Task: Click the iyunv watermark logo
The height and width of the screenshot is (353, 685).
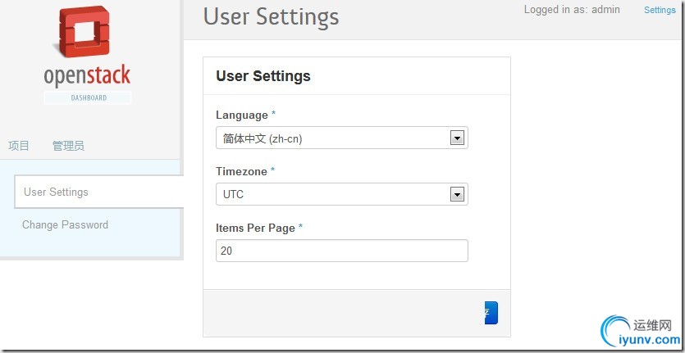Action: (640, 329)
